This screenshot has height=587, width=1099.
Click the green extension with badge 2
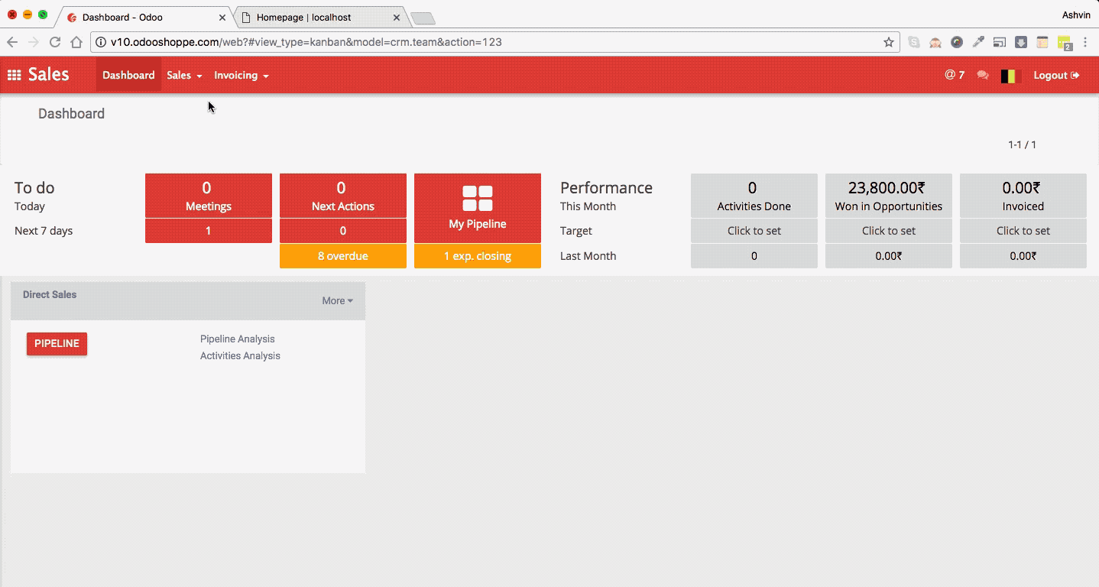1065,43
